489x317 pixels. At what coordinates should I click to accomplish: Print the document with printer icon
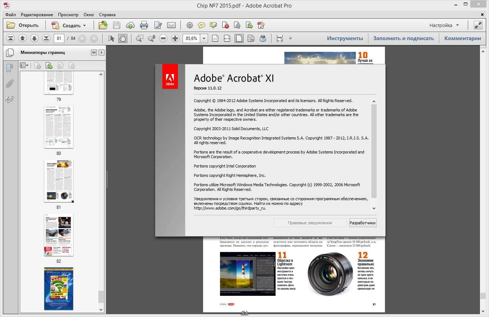[144, 25]
